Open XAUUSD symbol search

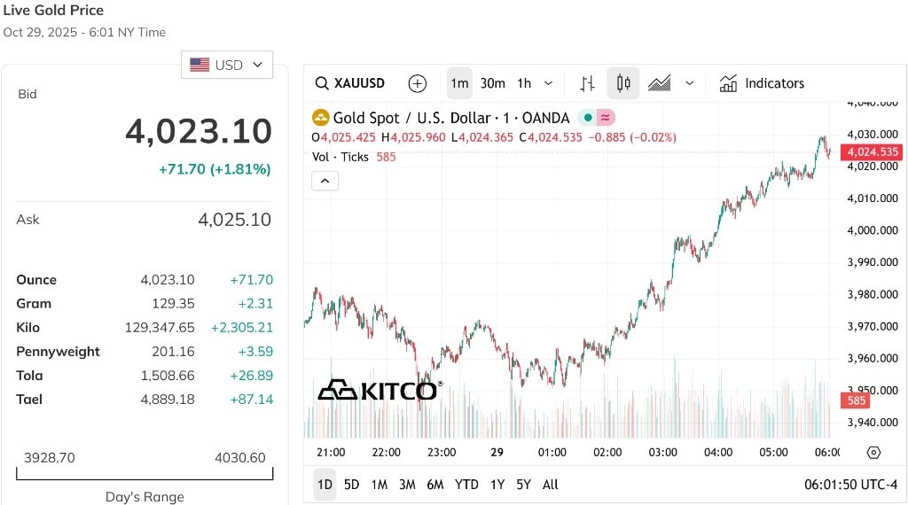[349, 83]
